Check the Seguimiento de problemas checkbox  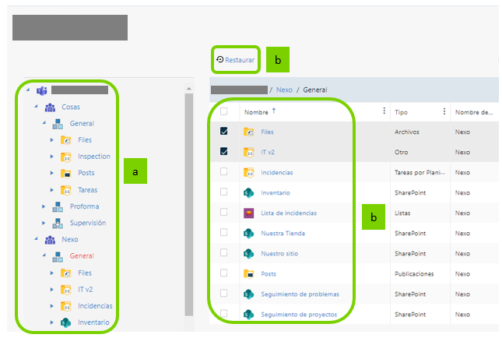click(224, 293)
